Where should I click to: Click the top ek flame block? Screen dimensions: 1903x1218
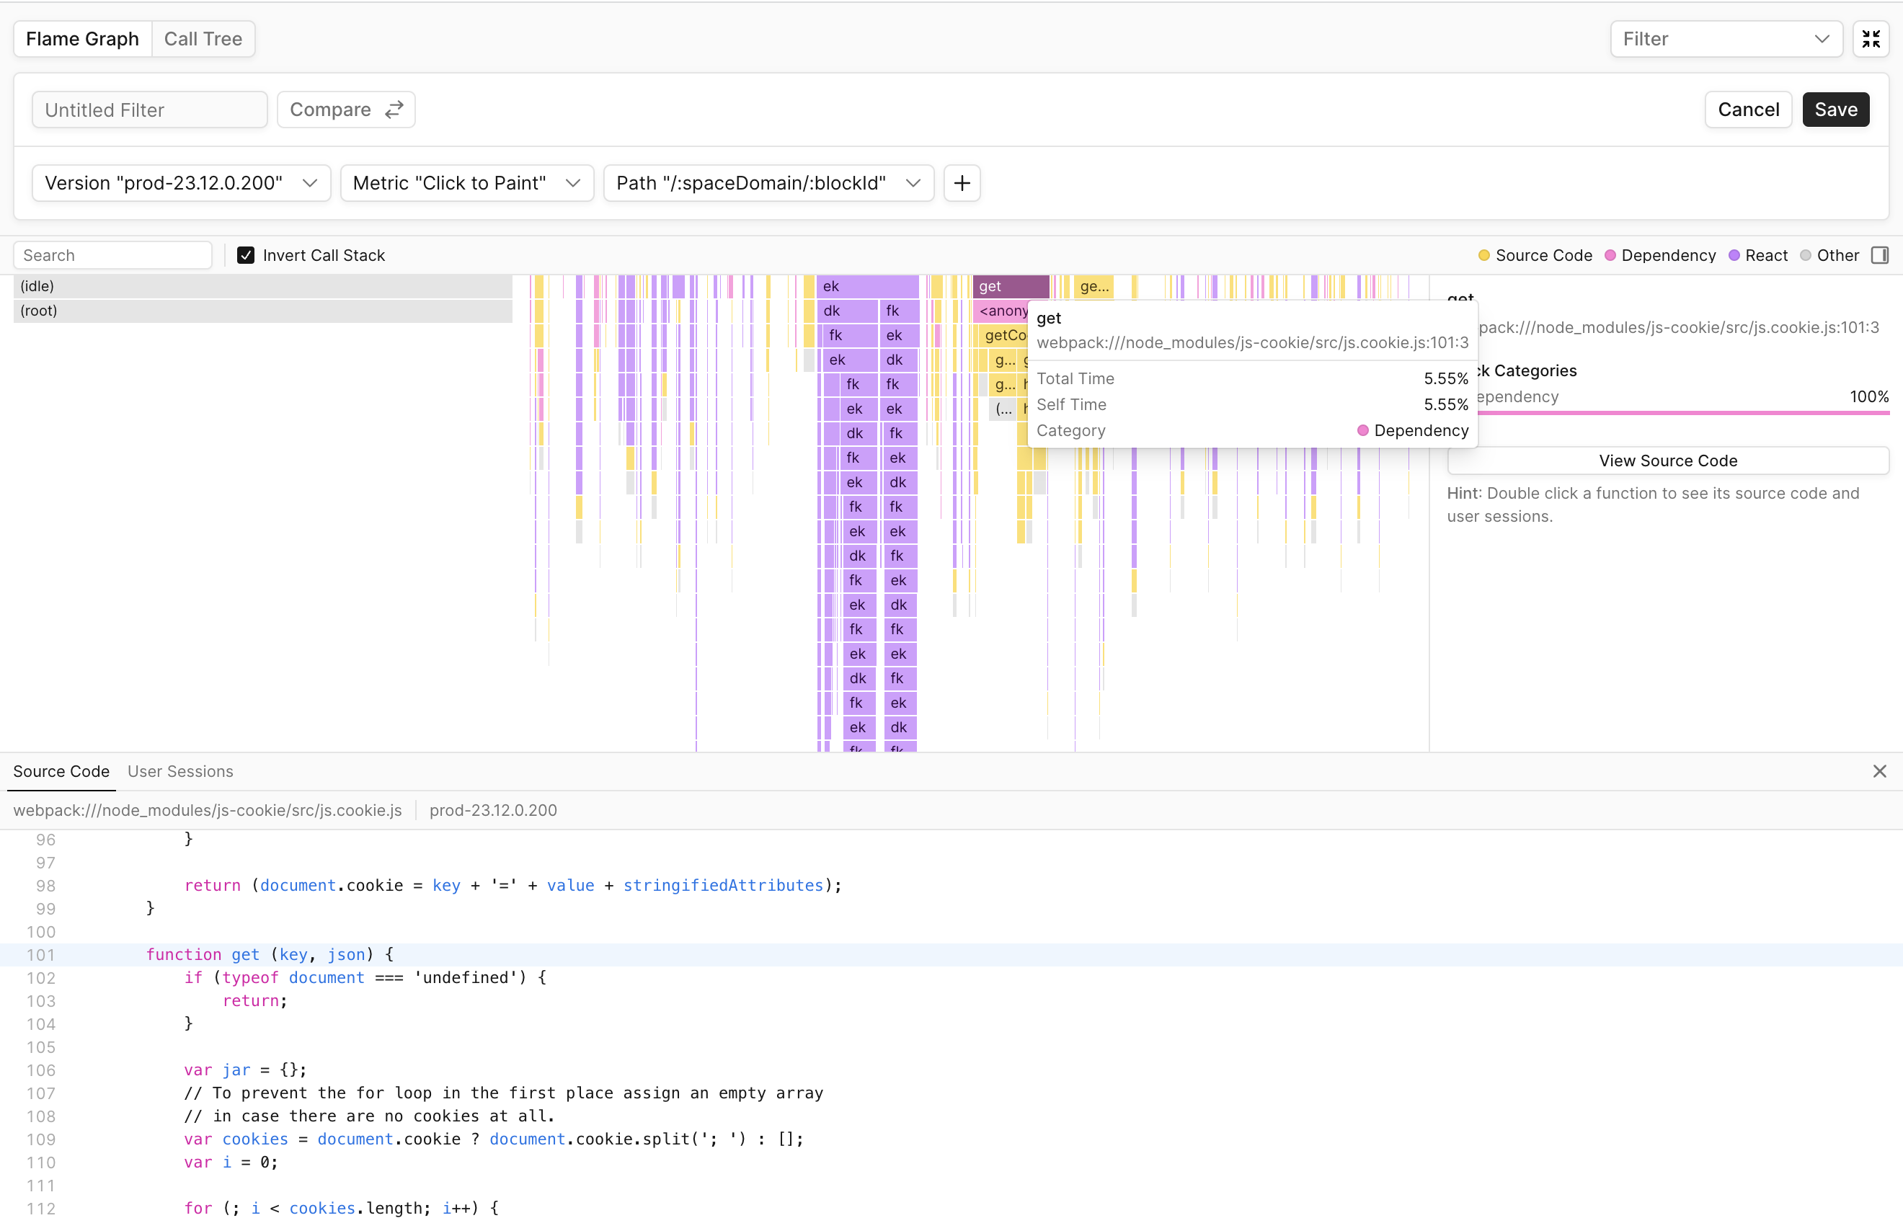tap(867, 285)
